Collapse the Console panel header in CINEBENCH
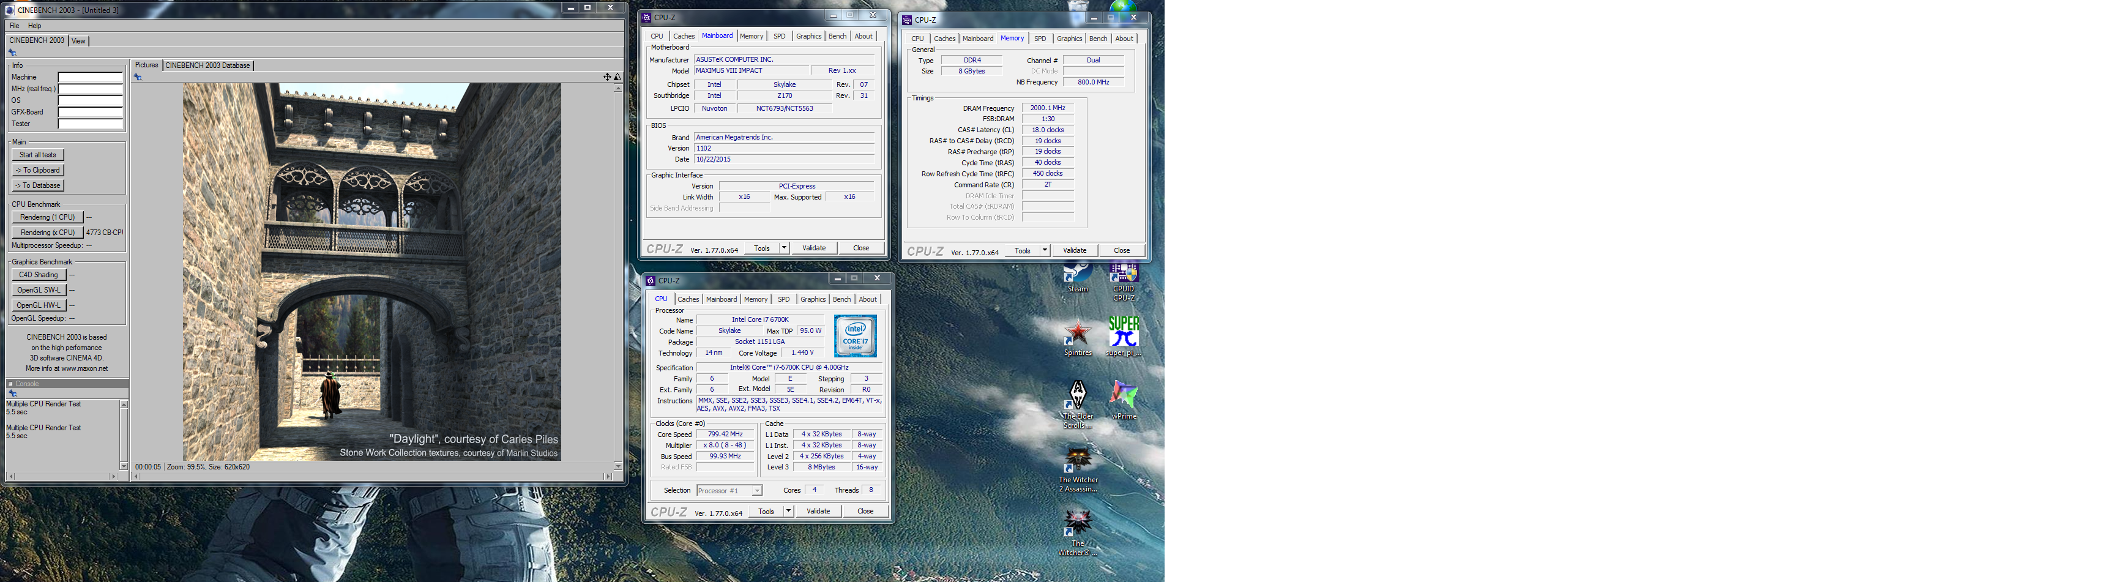This screenshot has height=582, width=2115. coord(10,383)
